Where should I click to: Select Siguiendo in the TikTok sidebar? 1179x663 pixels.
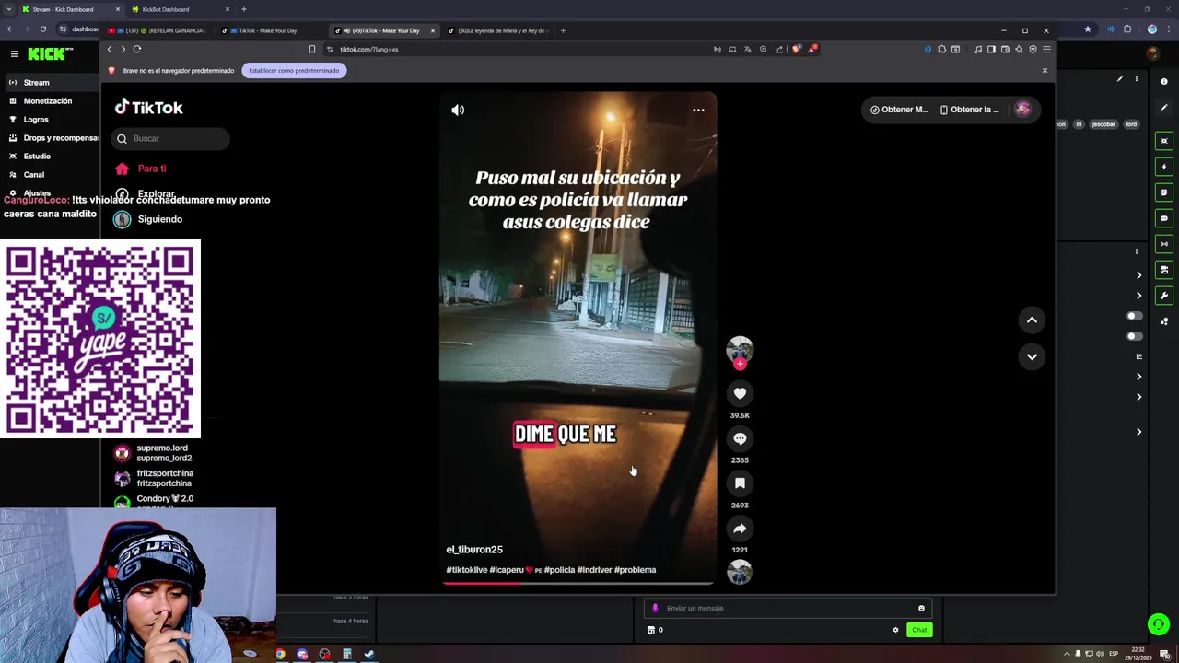[x=160, y=219]
